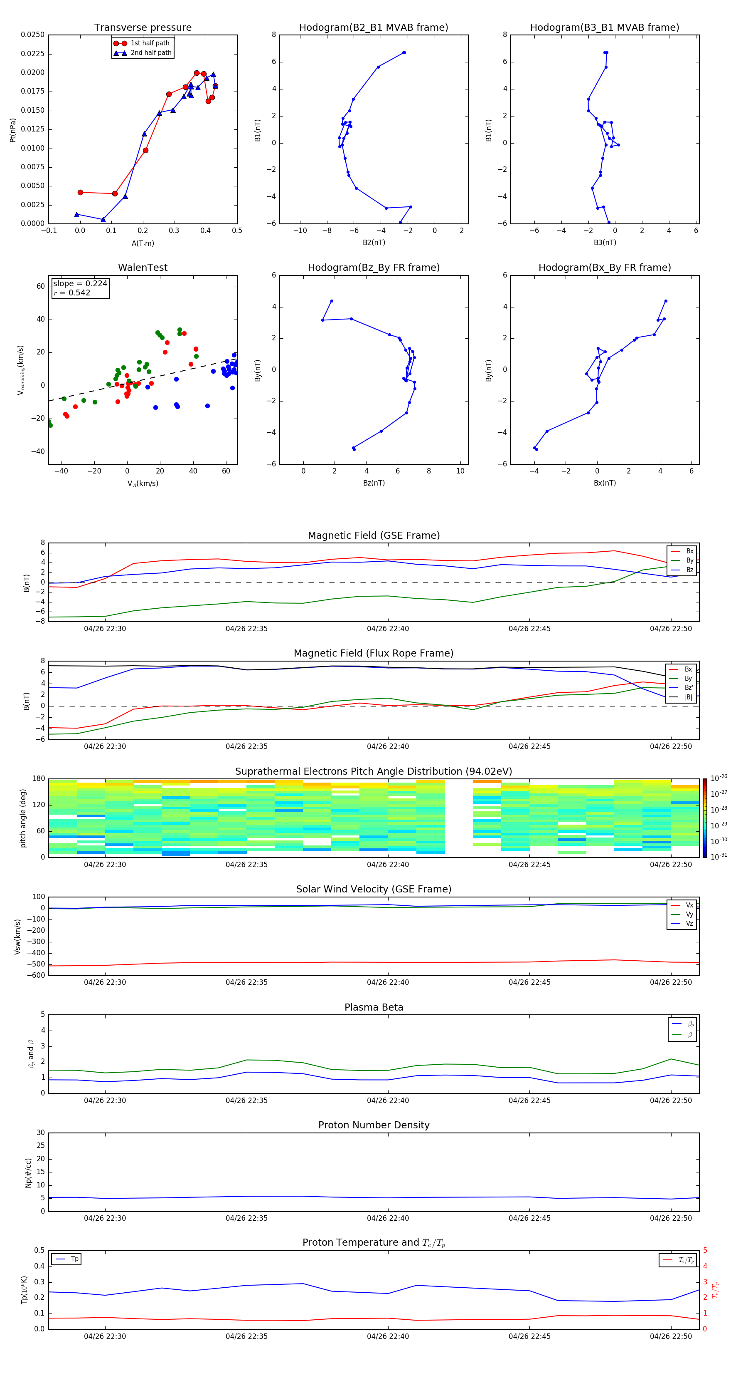Image resolution: width=748 pixels, height=1373 pixels.
Task: Click the 'WalenTest' plot title
Action: click(x=143, y=268)
